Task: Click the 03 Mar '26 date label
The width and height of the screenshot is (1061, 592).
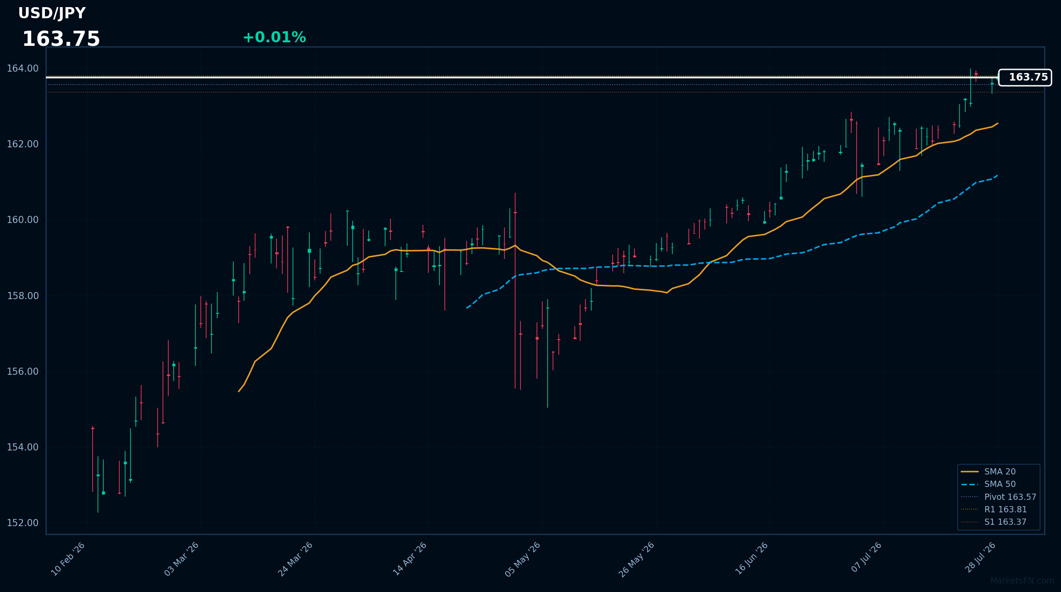Action: [x=182, y=559]
